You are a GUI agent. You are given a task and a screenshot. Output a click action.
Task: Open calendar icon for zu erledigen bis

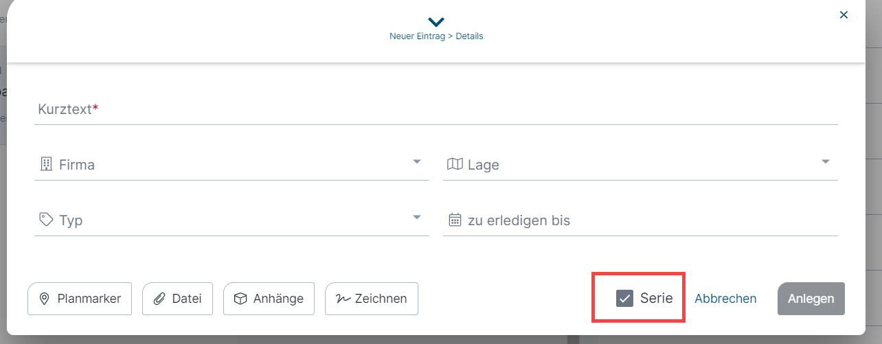pos(455,220)
